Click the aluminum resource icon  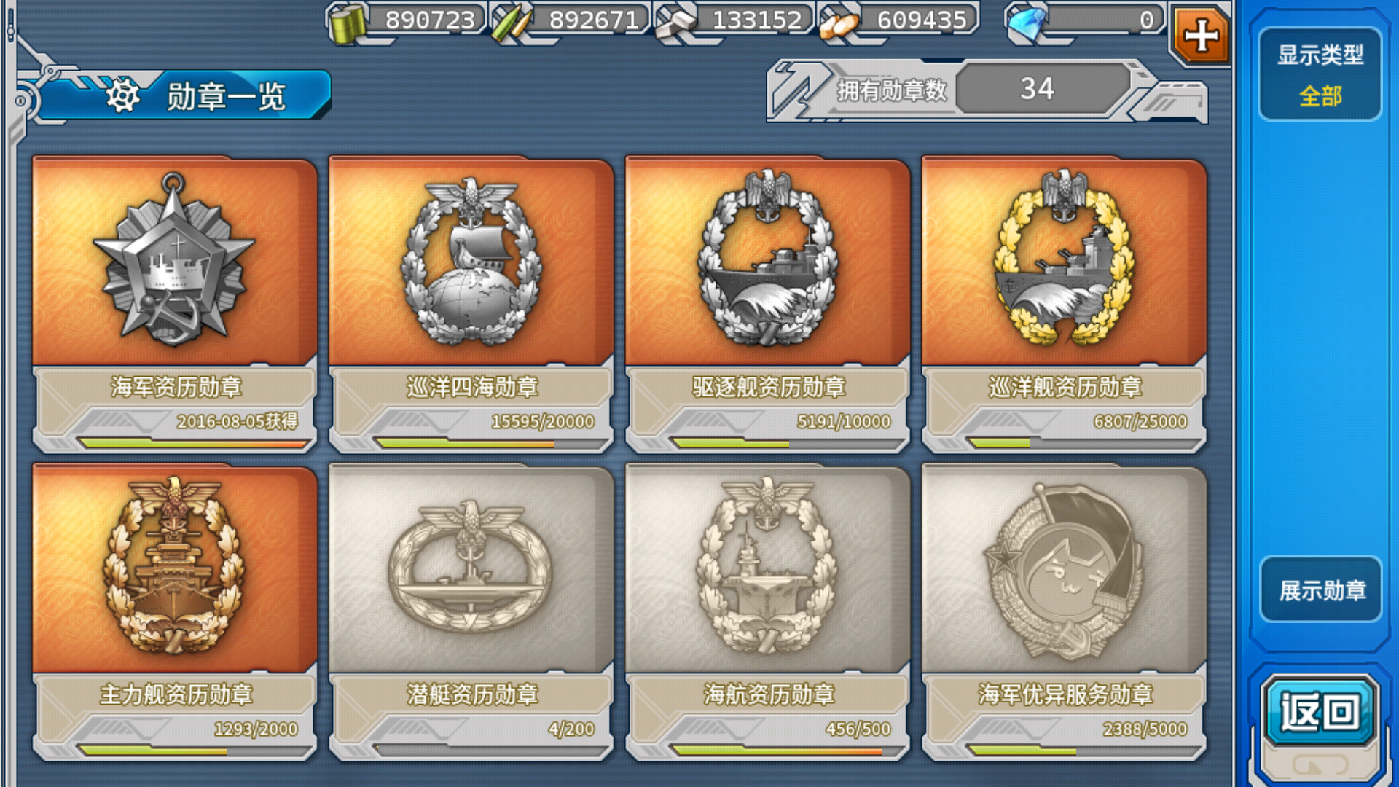pos(839,24)
